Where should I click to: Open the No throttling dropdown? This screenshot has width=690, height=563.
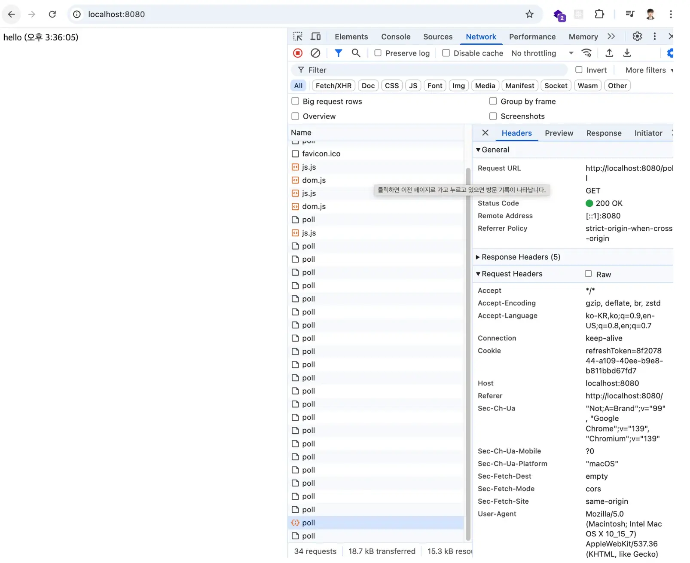click(x=542, y=53)
